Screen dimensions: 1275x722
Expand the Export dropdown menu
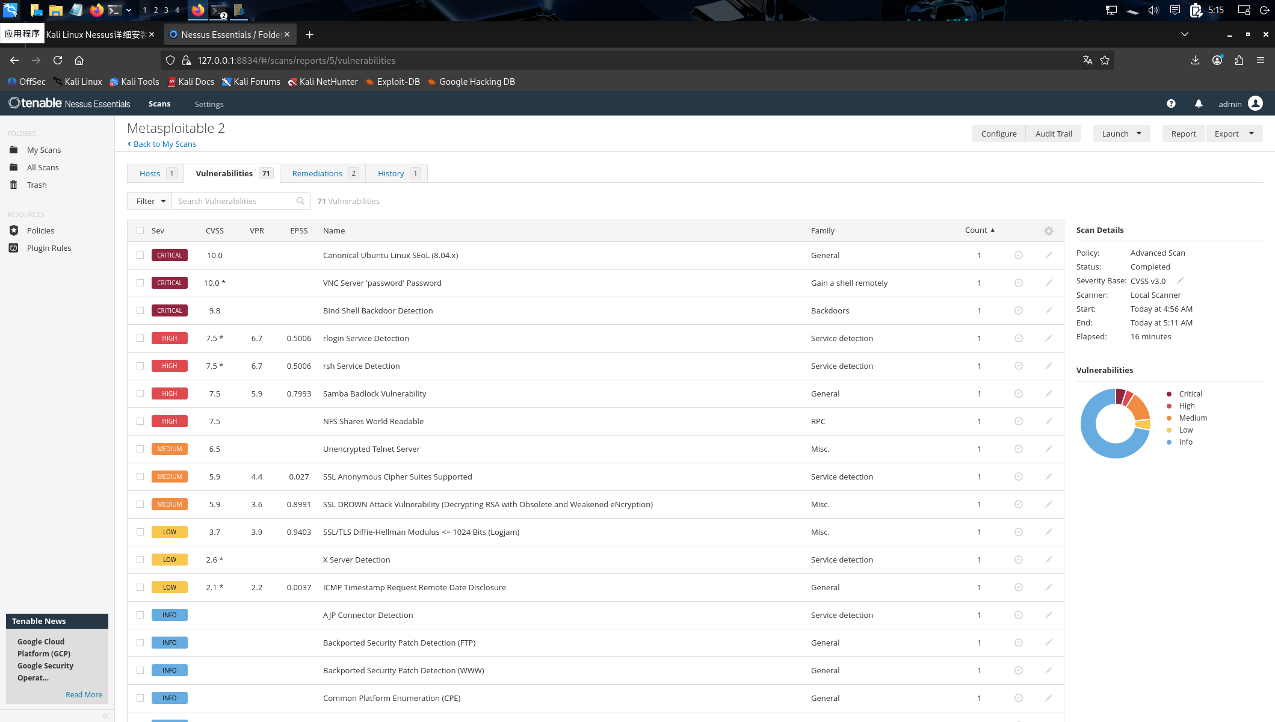(1251, 134)
